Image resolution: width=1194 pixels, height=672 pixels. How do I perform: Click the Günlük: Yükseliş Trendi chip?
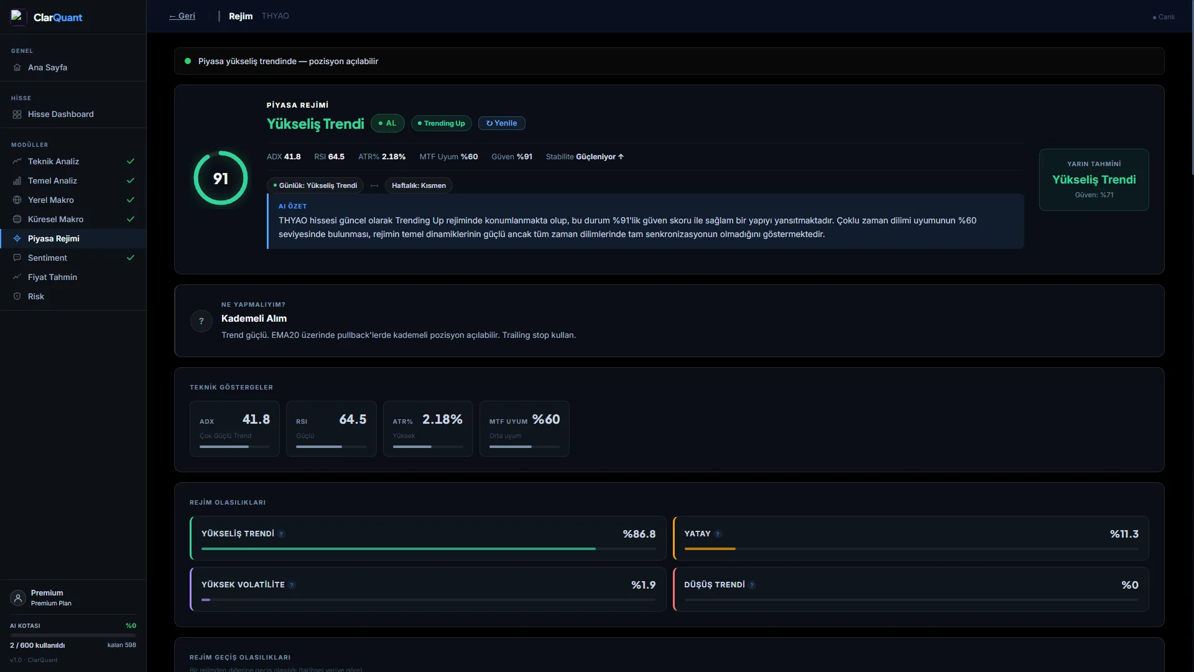[x=315, y=185]
